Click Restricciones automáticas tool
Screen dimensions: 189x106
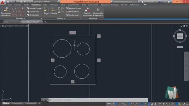6,12
